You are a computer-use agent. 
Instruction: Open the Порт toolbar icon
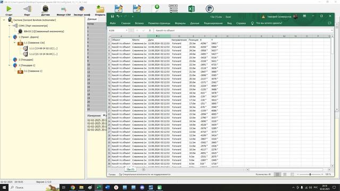coord(27,8)
